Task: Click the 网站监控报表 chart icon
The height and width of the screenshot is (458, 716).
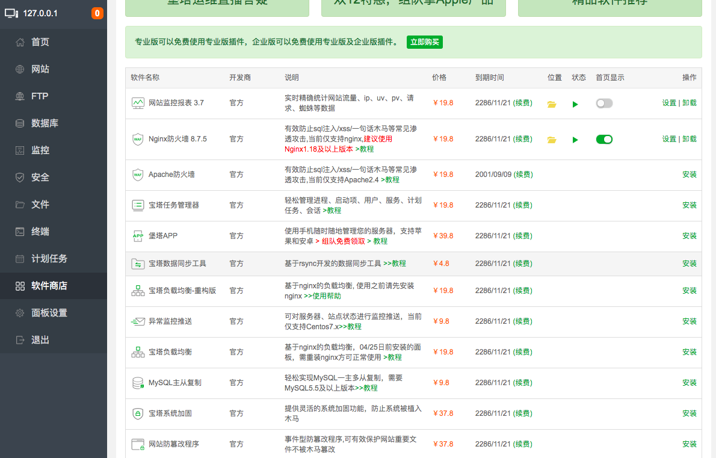Action: point(138,103)
